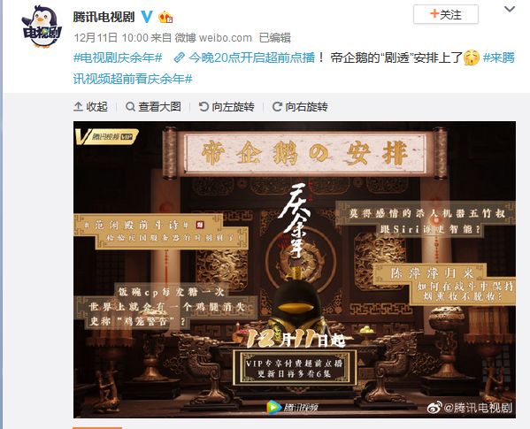Open the post options chevron menu

pos(510,10)
